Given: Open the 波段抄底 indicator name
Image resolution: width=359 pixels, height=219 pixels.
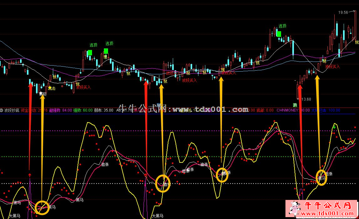Looking at the screenshot, I should pyautogui.click(x=12, y=110).
